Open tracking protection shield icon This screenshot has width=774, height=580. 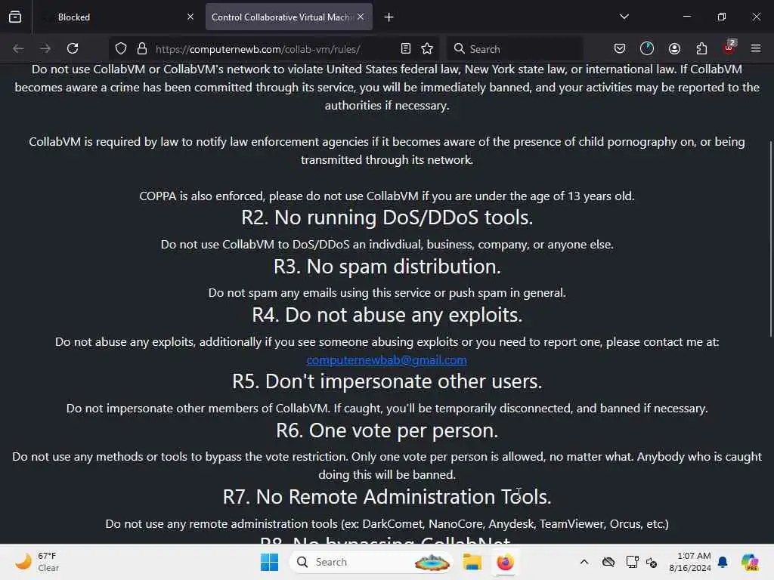click(x=121, y=48)
